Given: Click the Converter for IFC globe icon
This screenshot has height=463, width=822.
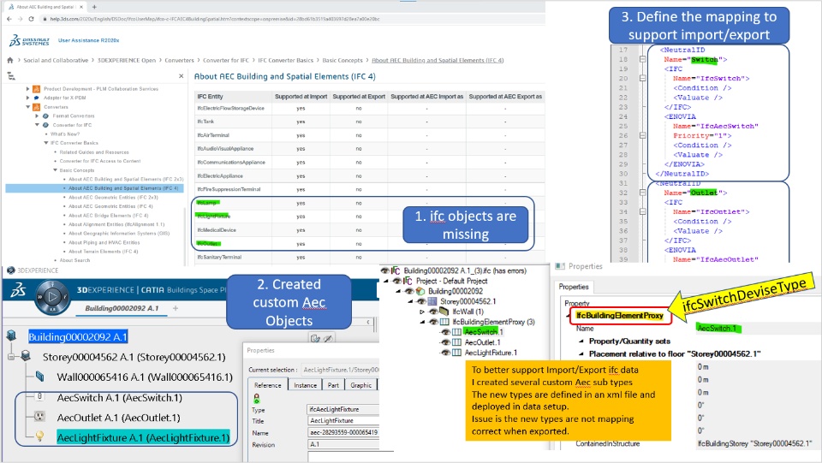Looking at the screenshot, I should pos(45,125).
